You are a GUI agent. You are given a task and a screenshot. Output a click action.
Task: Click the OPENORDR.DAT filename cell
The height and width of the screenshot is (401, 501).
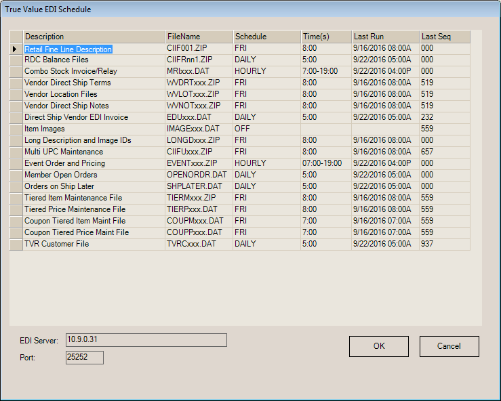[x=199, y=175]
